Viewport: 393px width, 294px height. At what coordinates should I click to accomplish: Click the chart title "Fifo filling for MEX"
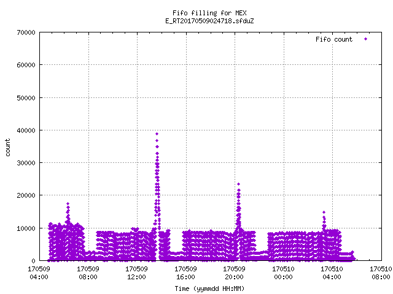click(x=209, y=13)
